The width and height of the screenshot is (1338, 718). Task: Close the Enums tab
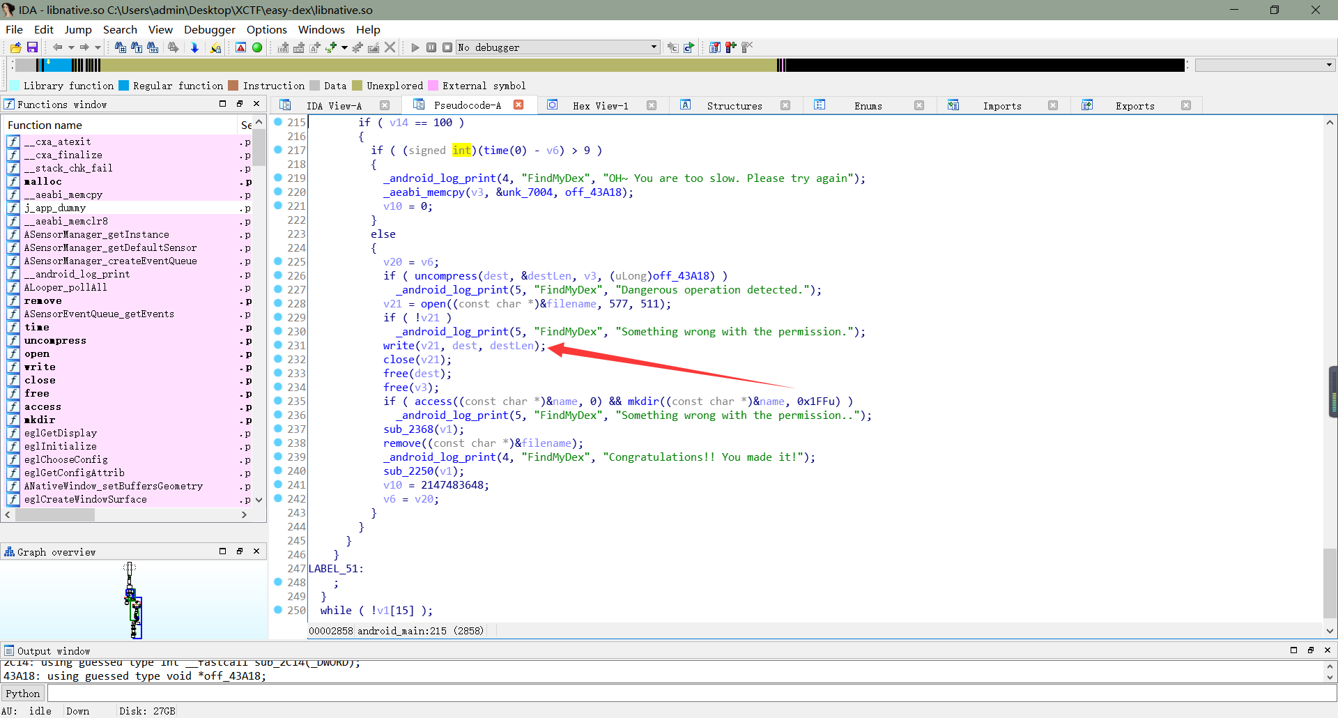(919, 105)
